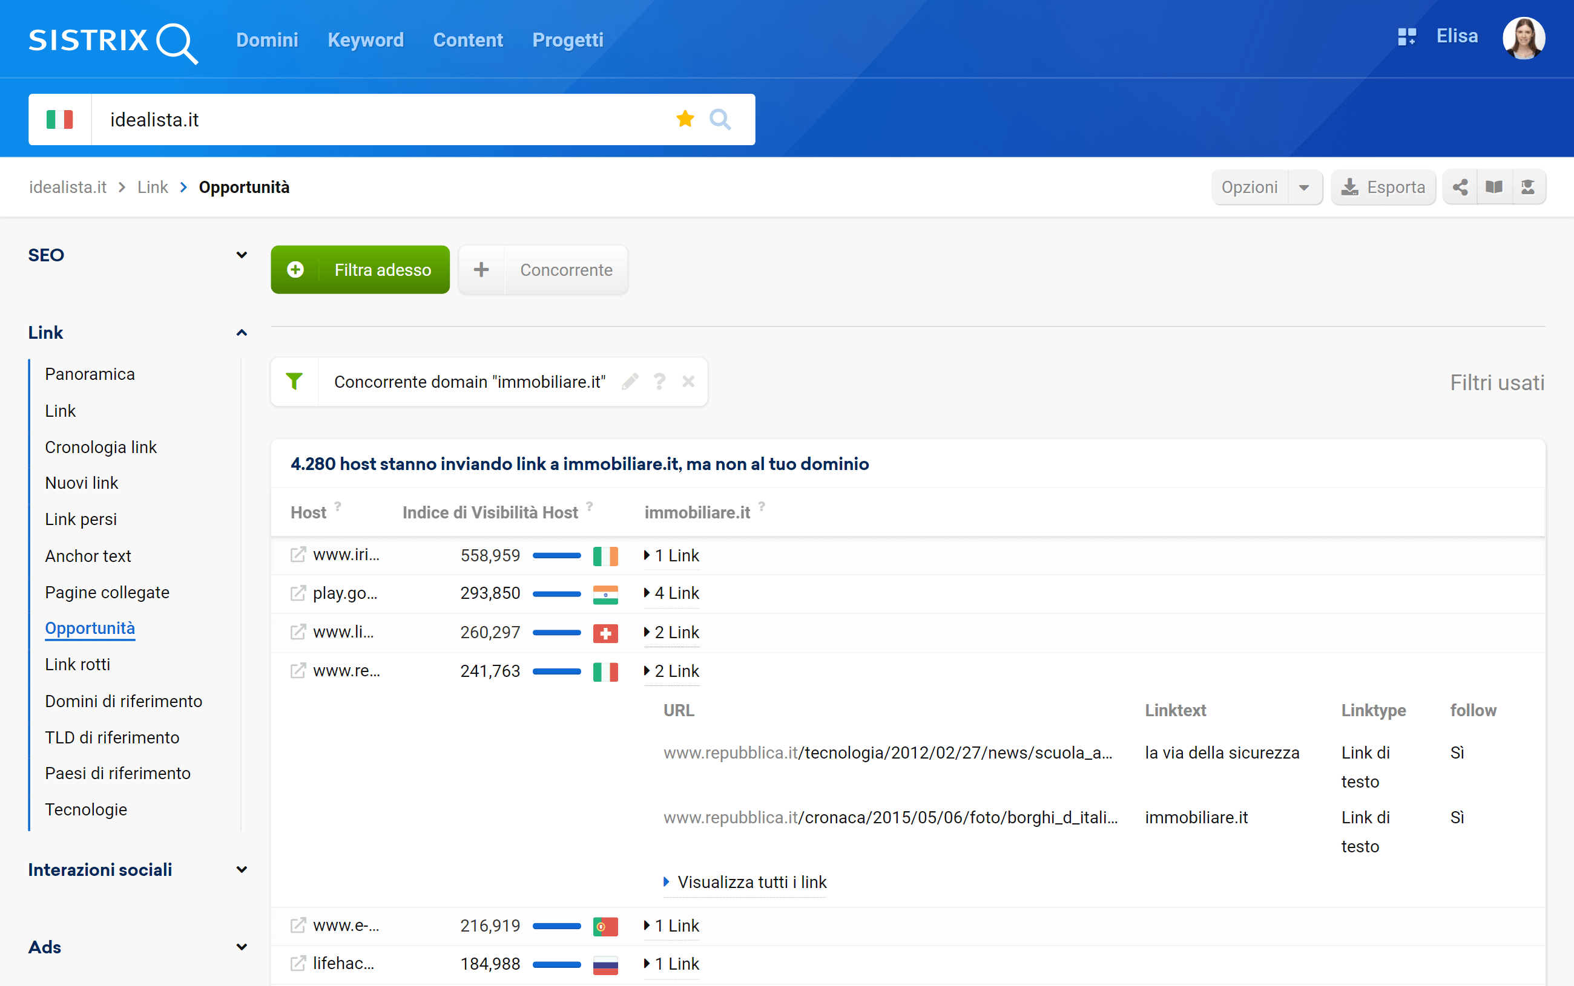Remove the immobiliare.it concorrente filter
The width and height of the screenshot is (1574, 986).
pos(688,382)
